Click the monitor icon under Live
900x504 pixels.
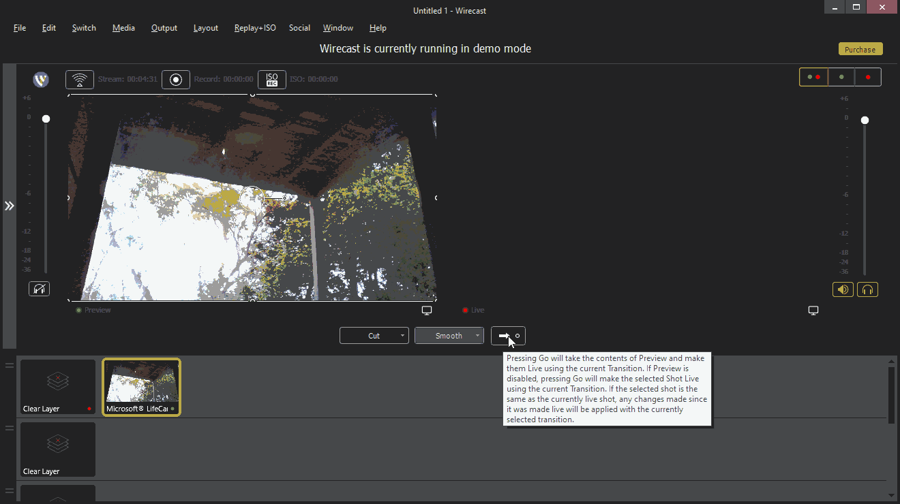(x=813, y=311)
